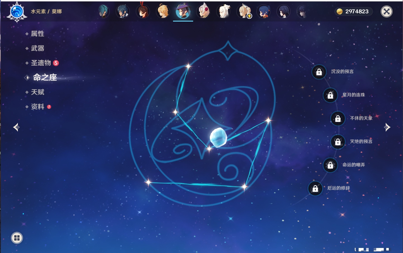
Task: Go to the previous character with left arrow
Action: [16, 127]
